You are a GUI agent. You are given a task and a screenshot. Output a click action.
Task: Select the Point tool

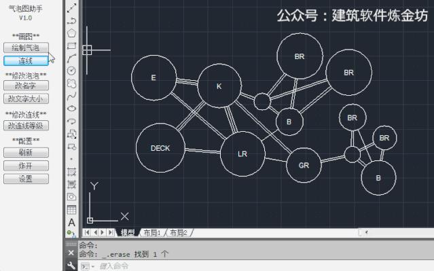click(71, 159)
